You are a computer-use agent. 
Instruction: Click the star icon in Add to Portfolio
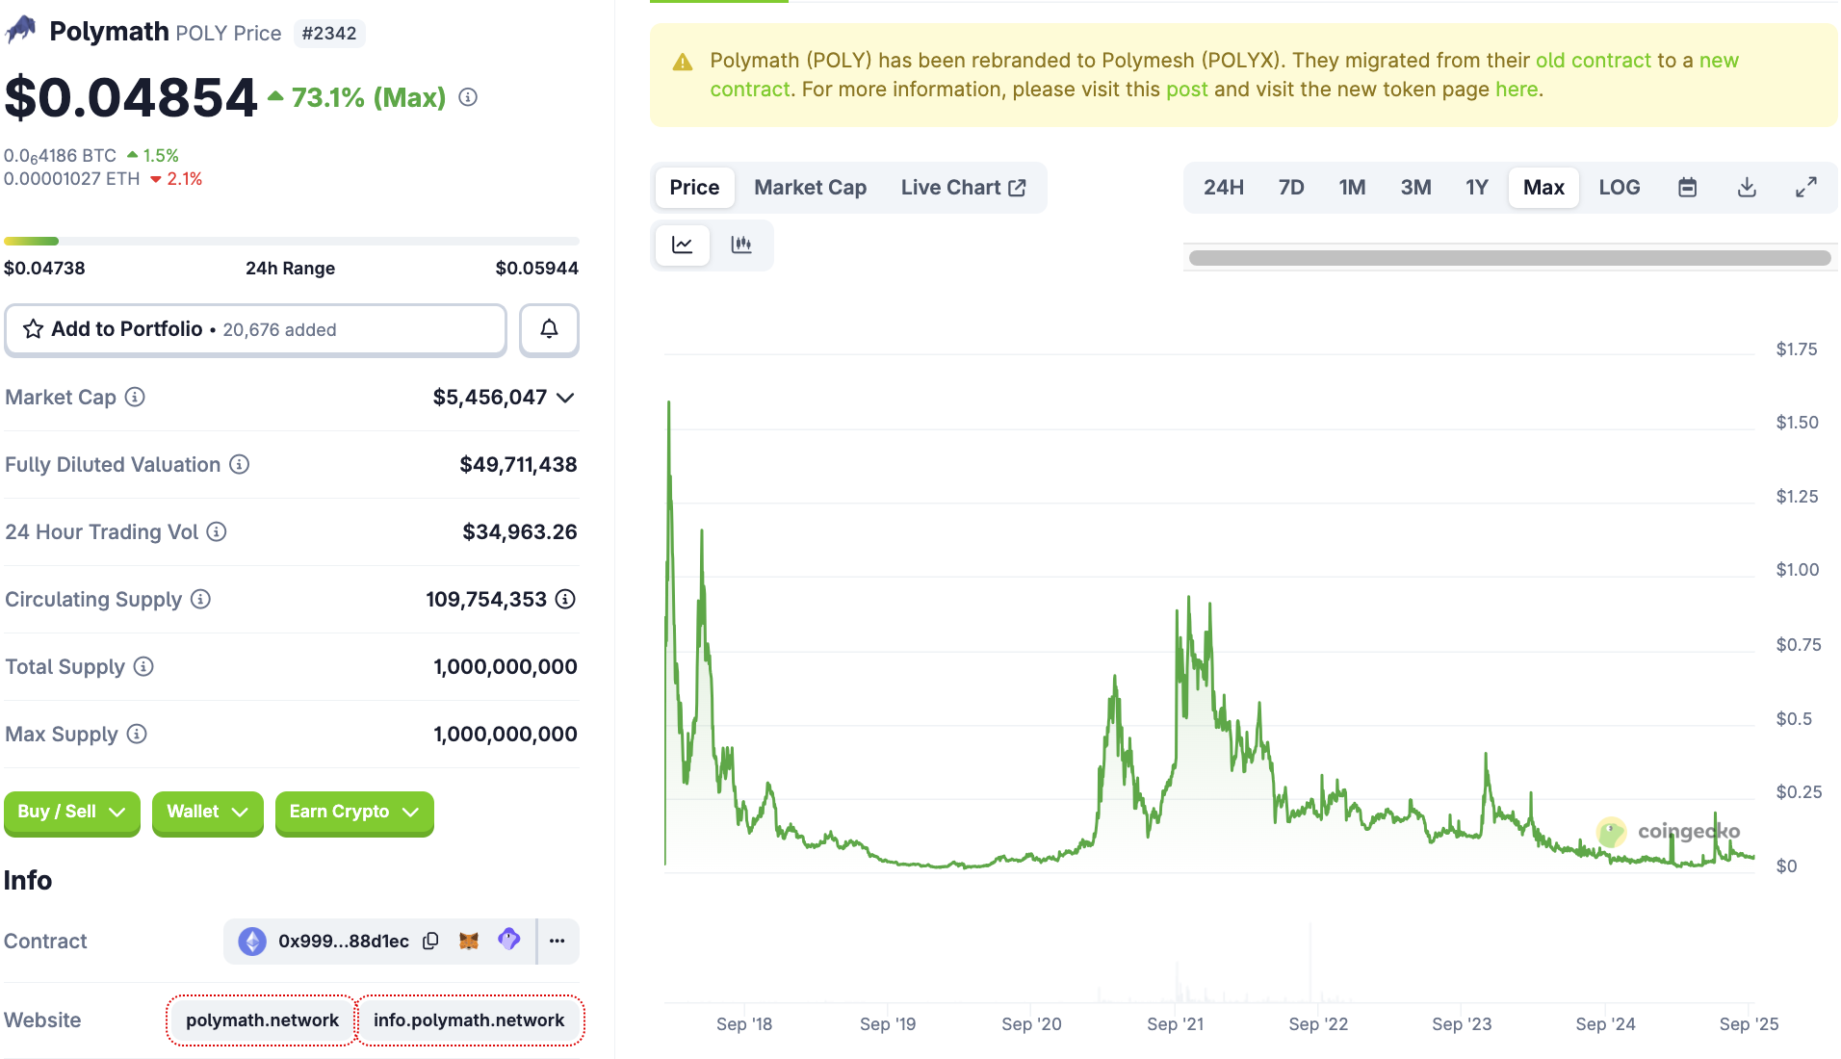coord(34,329)
